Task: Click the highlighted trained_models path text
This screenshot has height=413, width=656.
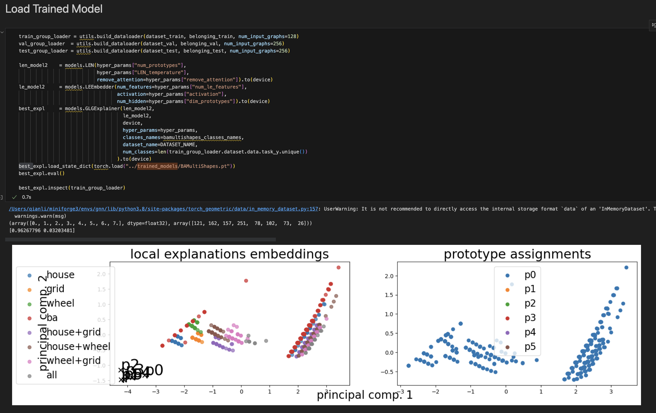Action: [157, 166]
